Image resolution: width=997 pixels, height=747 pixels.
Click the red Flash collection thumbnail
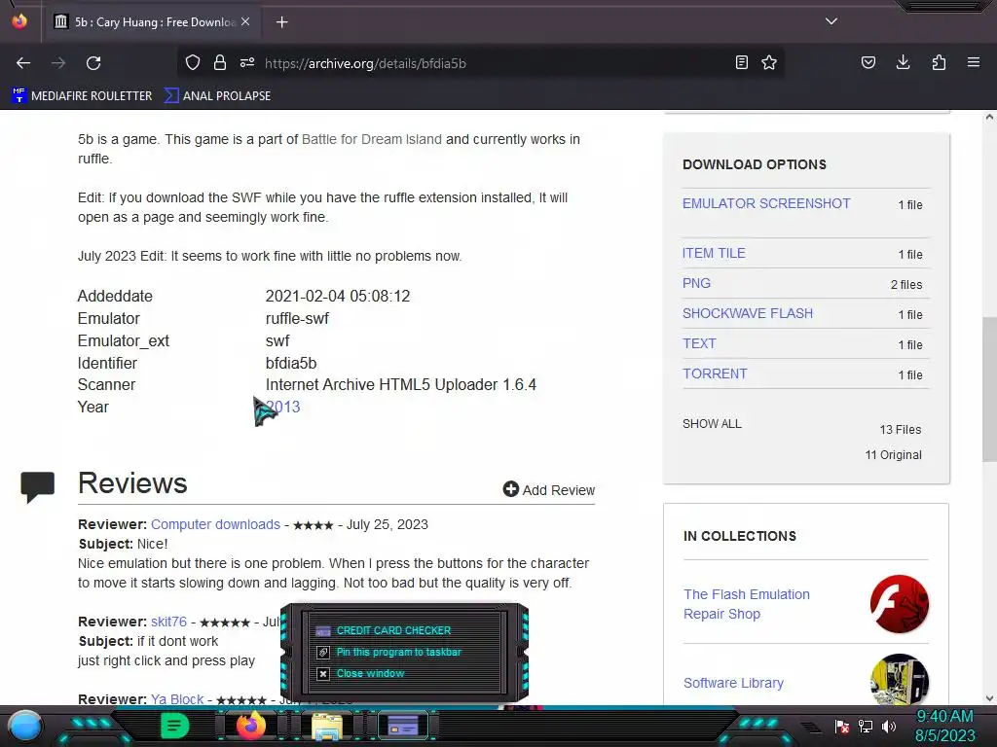coord(899,604)
